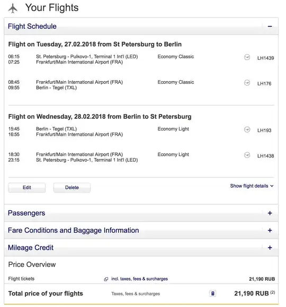This screenshot has width=286, height=307.
Task: Click the Lufthansa logo next to LH1438
Action: point(247,155)
